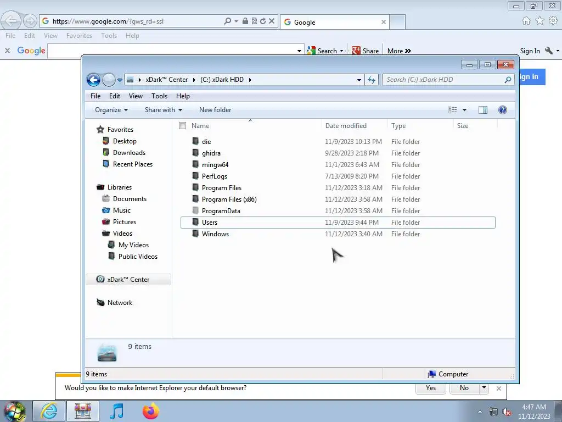Viewport: 562px width, 422px height.
Task: Expand view options dropdown arrow
Action: (x=464, y=110)
